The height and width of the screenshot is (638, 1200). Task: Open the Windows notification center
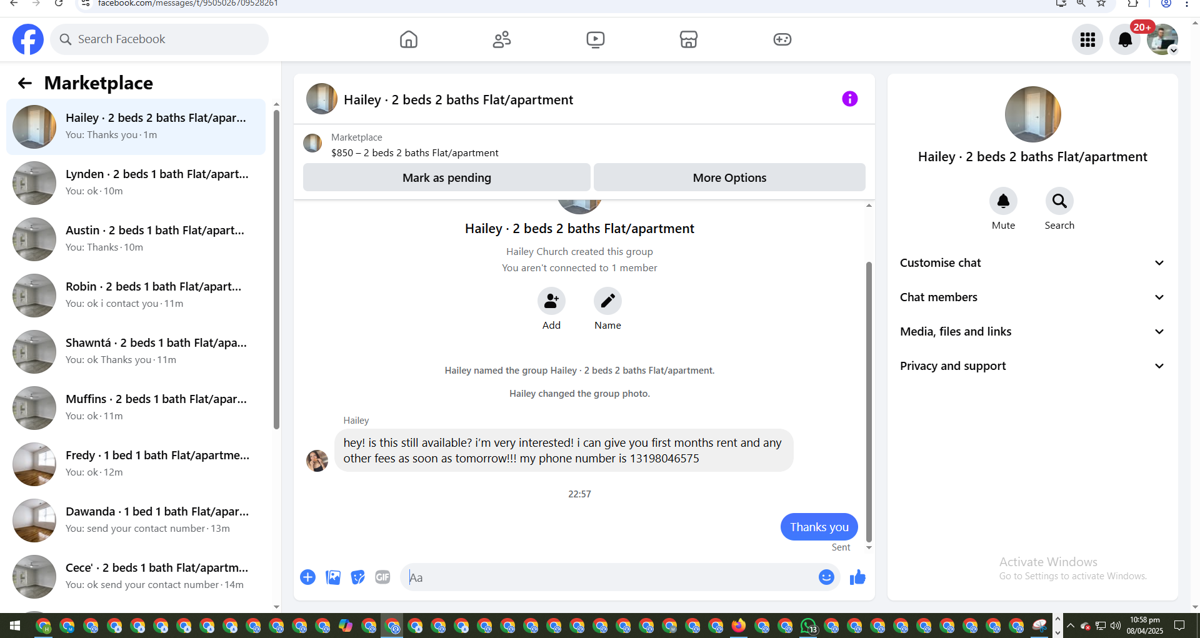(1179, 626)
